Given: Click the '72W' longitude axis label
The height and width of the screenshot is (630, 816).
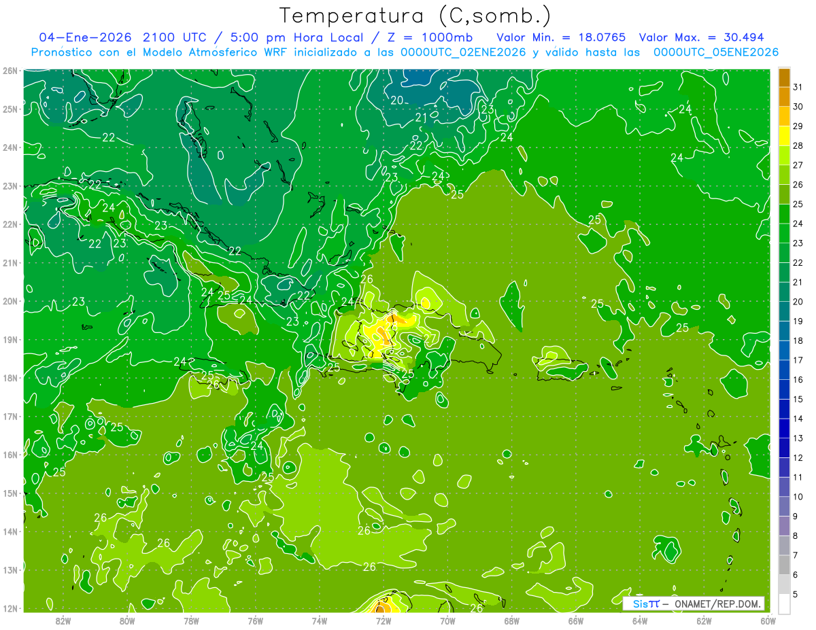Looking at the screenshot, I should point(383,620).
